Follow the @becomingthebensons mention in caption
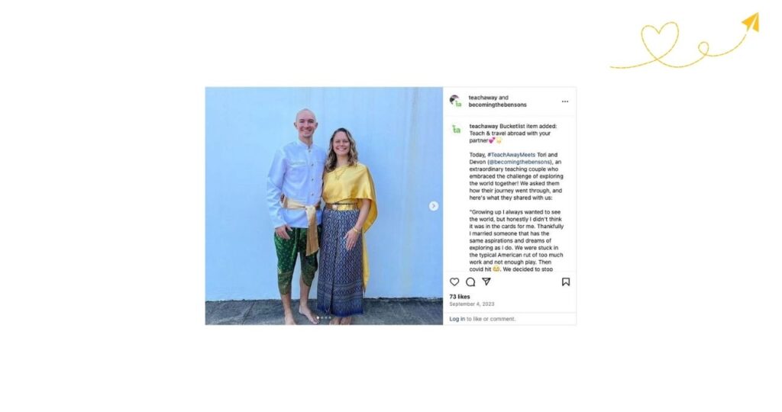This screenshot has height=412, width=782. point(519,162)
